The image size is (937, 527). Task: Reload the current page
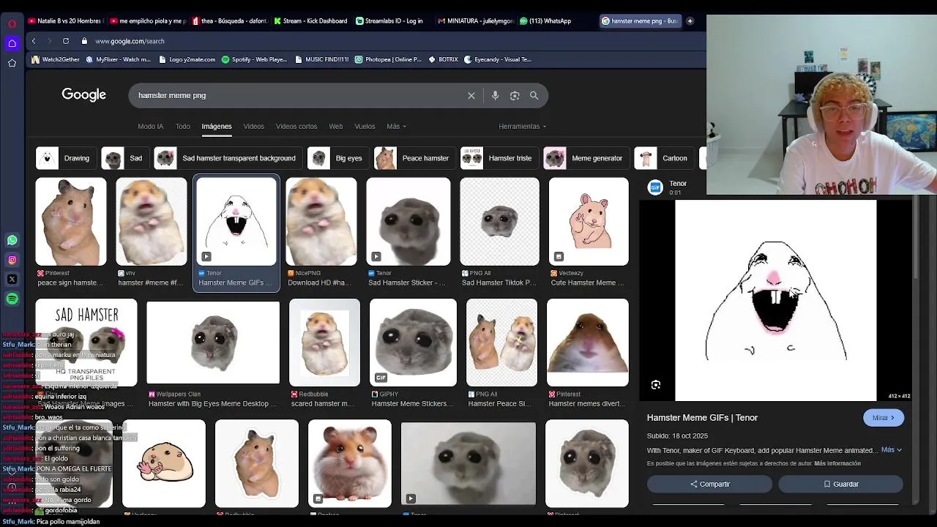pyautogui.click(x=66, y=41)
